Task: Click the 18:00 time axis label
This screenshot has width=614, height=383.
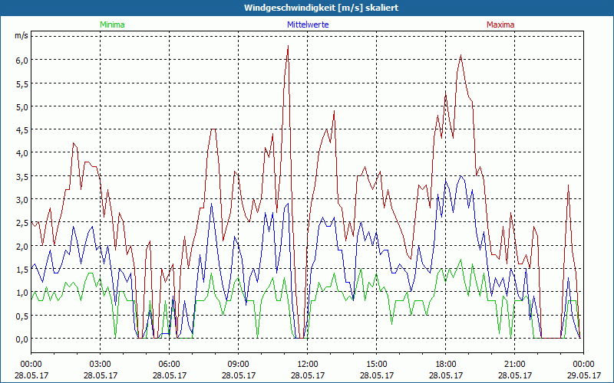Action: pos(445,365)
